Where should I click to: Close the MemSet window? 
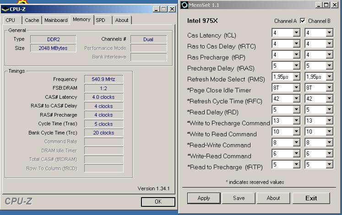[x=335, y=5]
